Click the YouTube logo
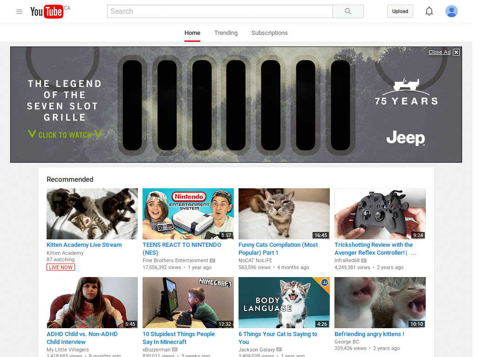 47,12
